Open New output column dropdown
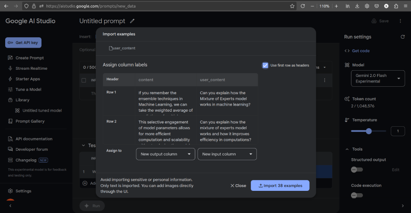The width and height of the screenshot is (411, 213). (165, 154)
